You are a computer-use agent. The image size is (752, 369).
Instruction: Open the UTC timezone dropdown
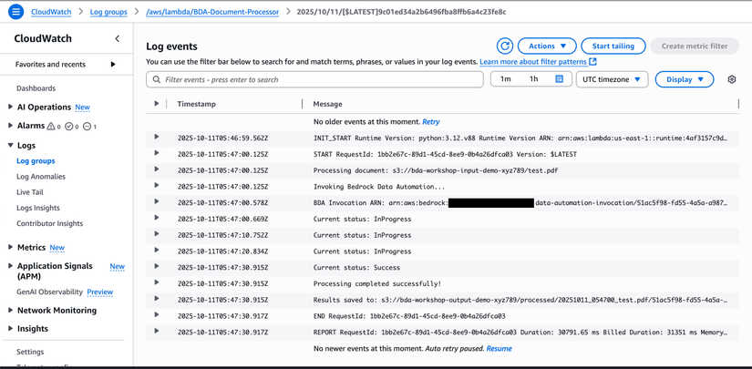tap(612, 79)
